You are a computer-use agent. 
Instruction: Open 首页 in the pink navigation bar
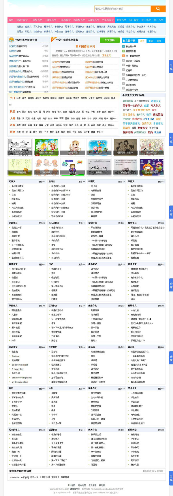click(x=11, y=20)
